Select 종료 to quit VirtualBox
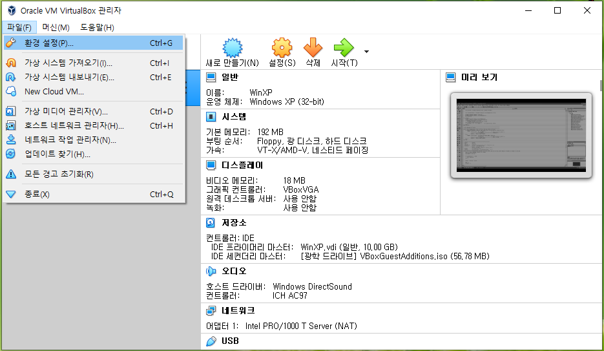 [x=94, y=194]
